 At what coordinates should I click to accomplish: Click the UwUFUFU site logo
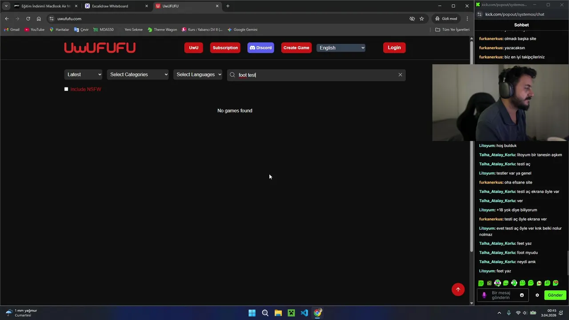[100, 48]
